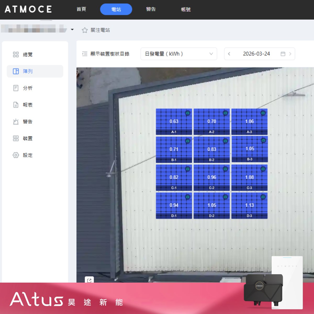
Task: Open the station name dropdown arrow
Action: [x=72, y=30]
